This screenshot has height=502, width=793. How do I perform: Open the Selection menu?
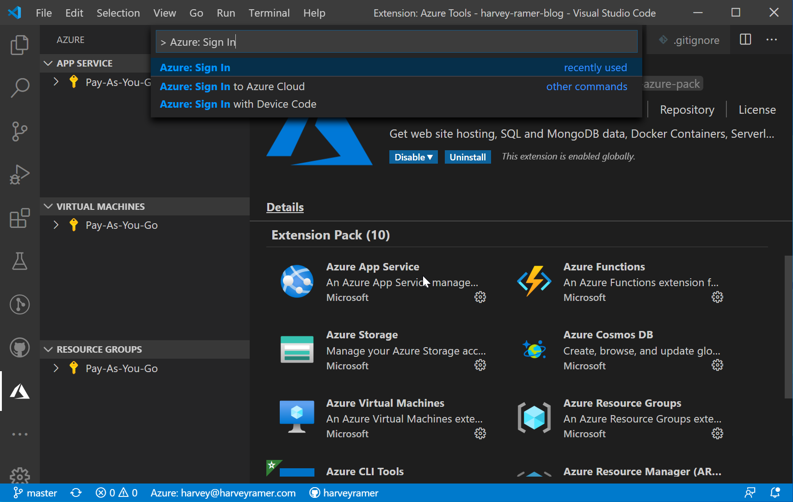(118, 13)
